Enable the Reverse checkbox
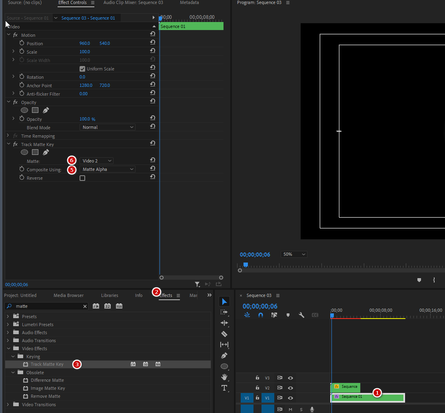The height and width of the screenshot is (413, 445). [x=82, y=178]
